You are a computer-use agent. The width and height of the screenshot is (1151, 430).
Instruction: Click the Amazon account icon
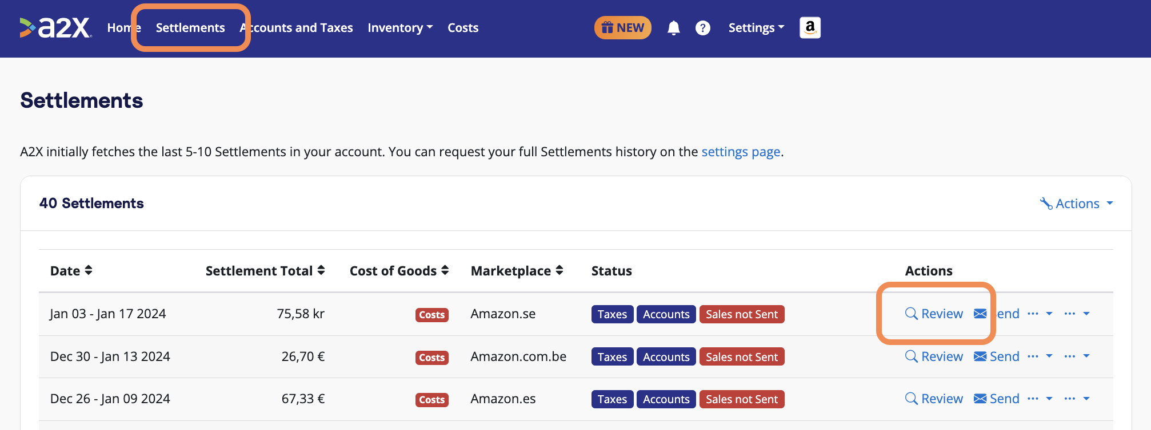point(810,27)
